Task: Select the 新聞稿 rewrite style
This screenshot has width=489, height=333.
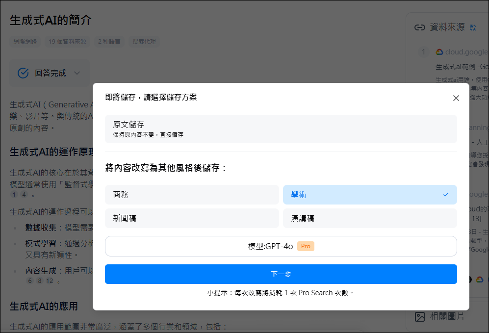Action: [x=192, y=218]
